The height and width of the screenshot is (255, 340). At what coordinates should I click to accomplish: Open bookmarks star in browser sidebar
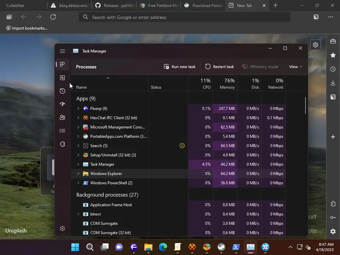(333, 55)
